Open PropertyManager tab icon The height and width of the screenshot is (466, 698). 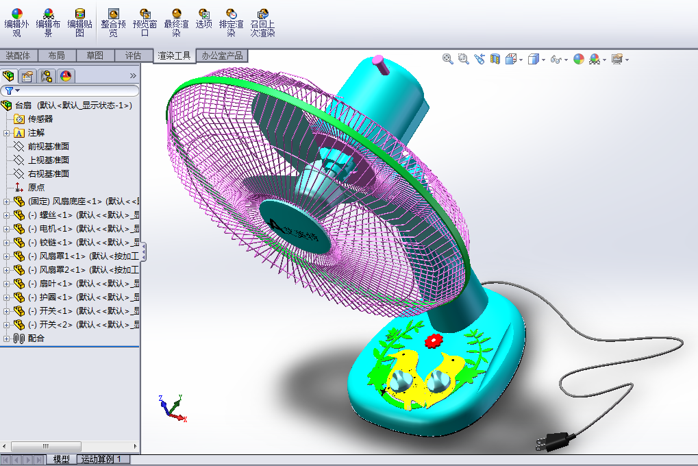(27, 76)
